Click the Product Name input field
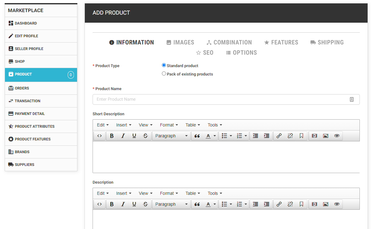This screenshot has width=371, height=229. (226, 99)
